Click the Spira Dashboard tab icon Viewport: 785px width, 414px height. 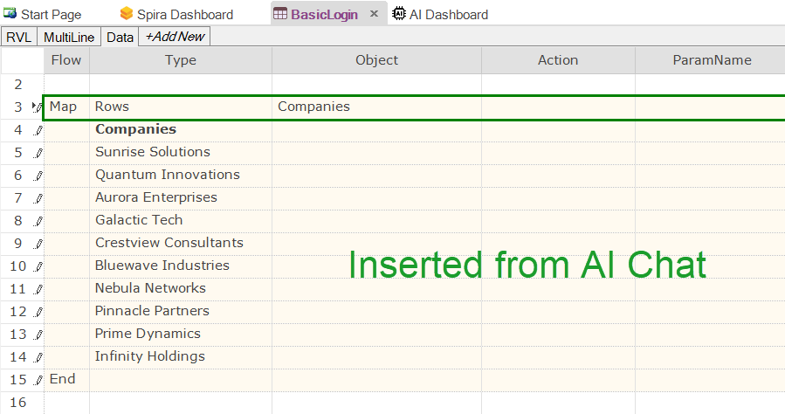click(x=127, y=14)
